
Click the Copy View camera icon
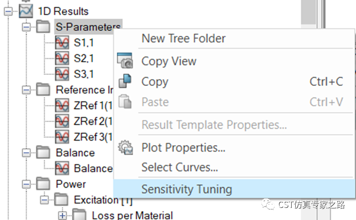[x=125, y=61]
